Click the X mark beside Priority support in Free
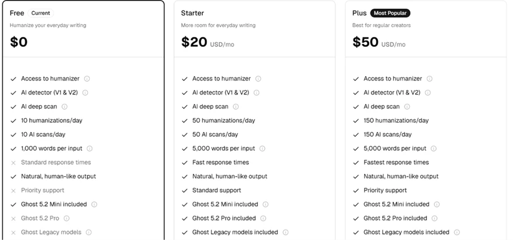 (x=13, y=191)
